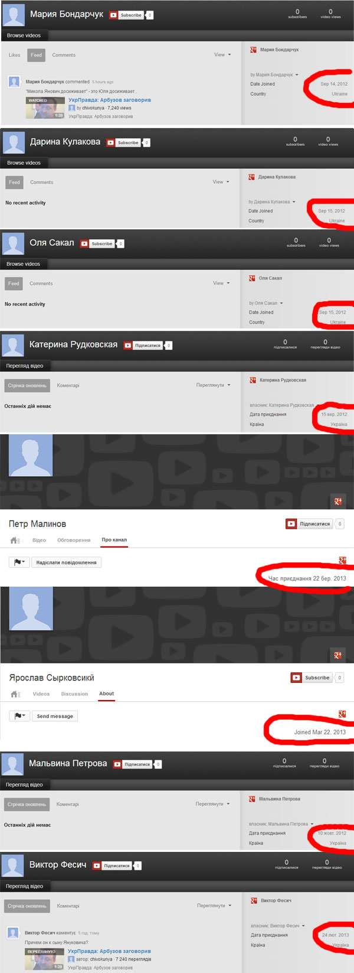Open View dropdown in Мария Бондарчук feed
The width and height of the screenshot is (354, 973).
tap(222, 55)
